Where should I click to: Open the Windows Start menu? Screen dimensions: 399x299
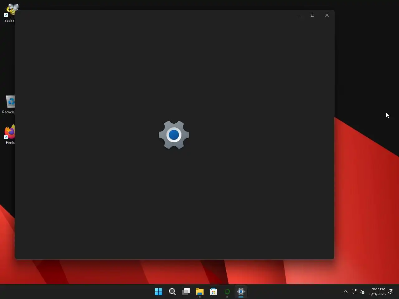coord(158,292)
